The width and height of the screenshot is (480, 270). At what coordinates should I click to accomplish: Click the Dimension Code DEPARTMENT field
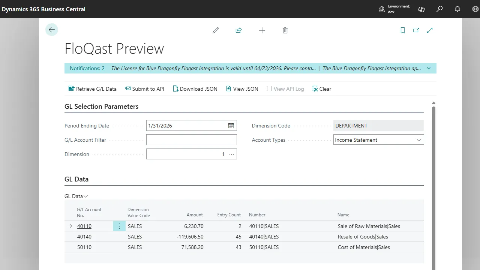pos(379,126)
